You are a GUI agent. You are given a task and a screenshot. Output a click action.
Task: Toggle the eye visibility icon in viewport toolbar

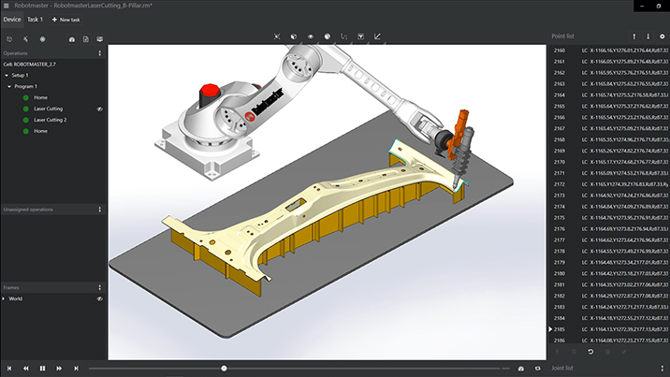(311, 36)
